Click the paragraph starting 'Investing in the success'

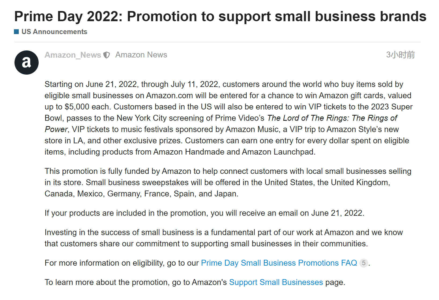[x=224, y=238]
